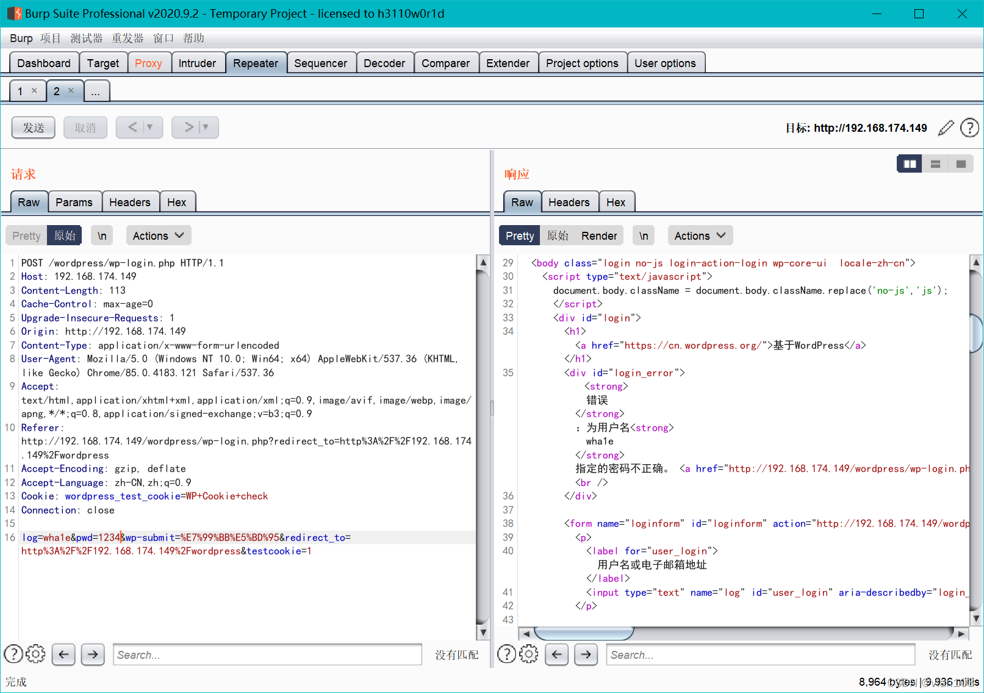Toggle response 原始 raw view
984x693 pixels.
558,235
